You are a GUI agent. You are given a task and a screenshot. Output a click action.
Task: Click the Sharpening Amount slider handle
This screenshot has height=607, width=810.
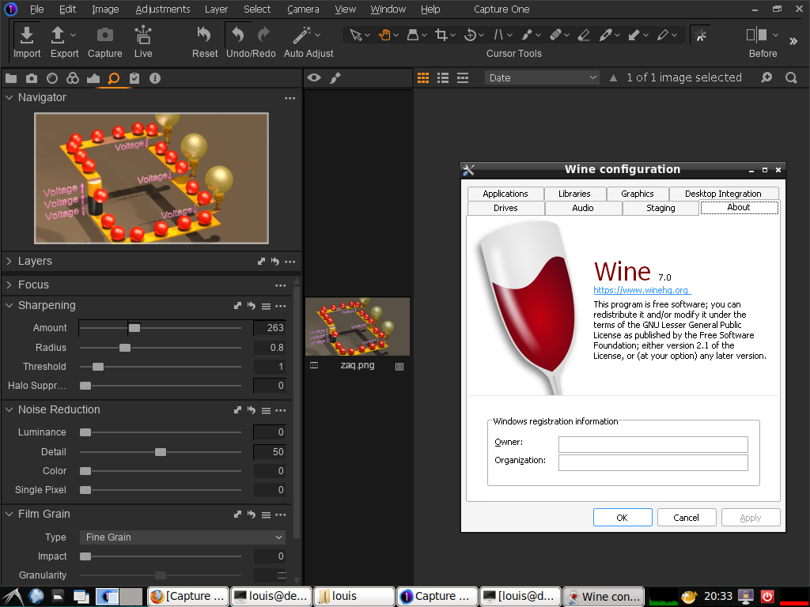pyautogui.click(x=134, y=328)
